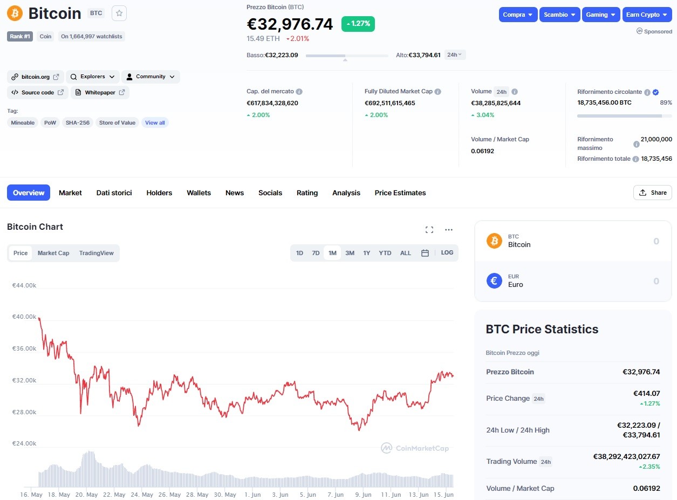Open the chart fullscreen icon
The image size is (677, 500).
[429, 230]
